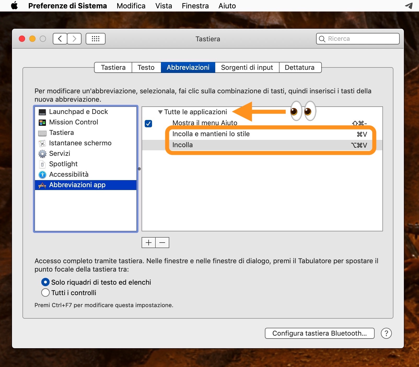This screenshot has width=419, height=367.
Task: Select Spotlight category
Action: click(86, 164)
